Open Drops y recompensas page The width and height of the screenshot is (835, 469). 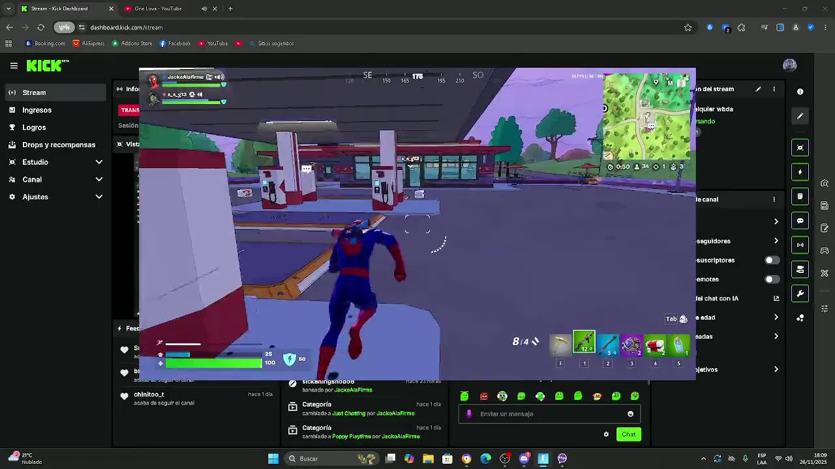coord(56,145)
